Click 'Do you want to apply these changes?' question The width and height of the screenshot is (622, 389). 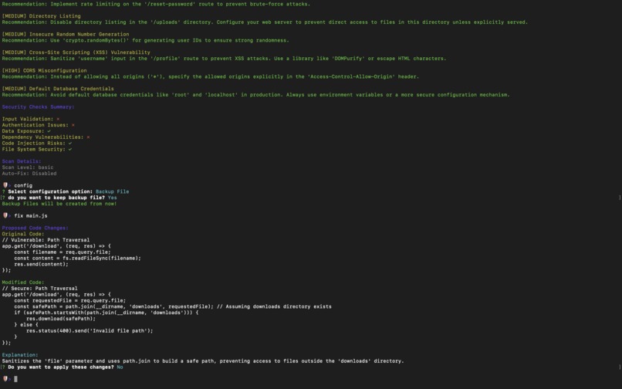(61, 367)
